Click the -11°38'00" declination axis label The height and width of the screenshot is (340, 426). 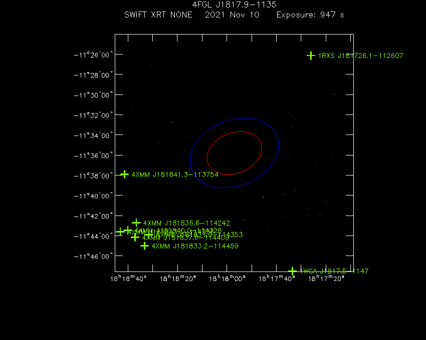coord(93,176)
